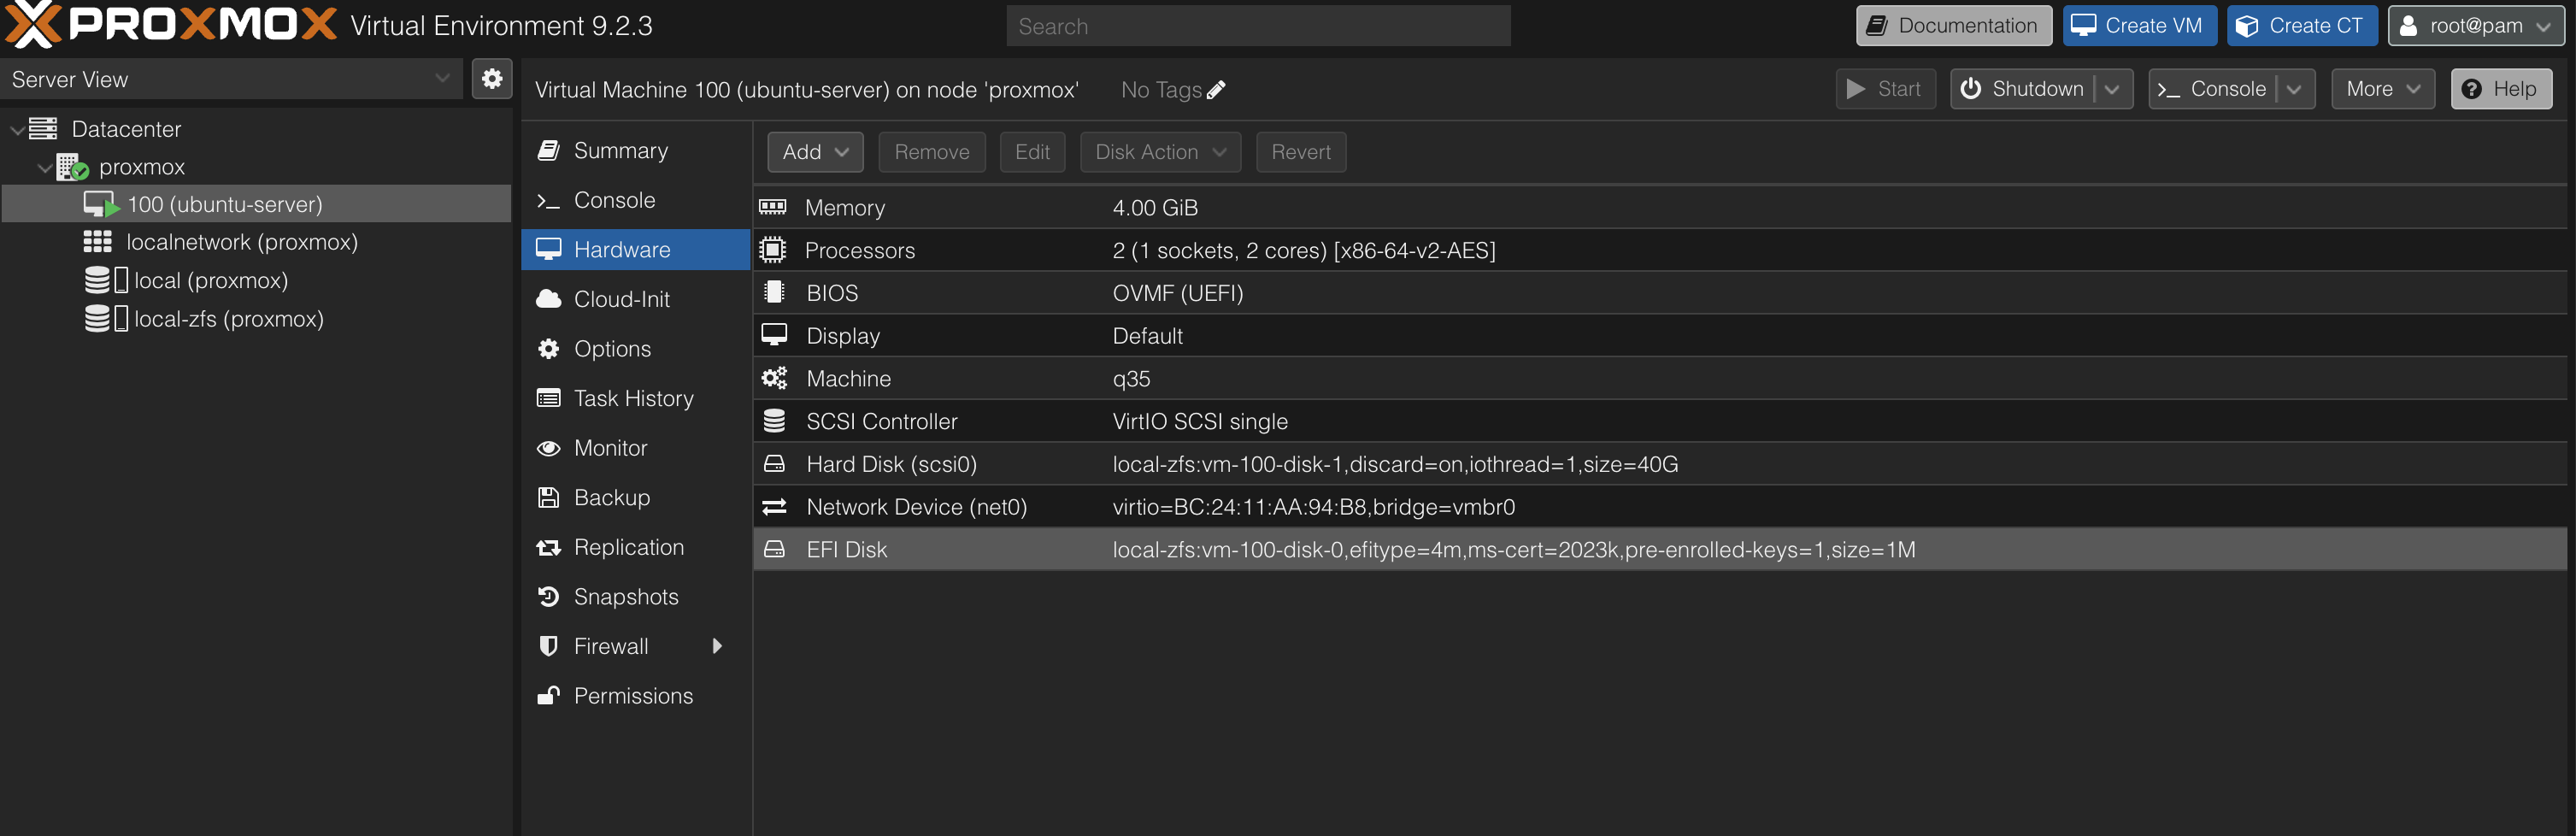Collapse the Datacenter tree node

16,130
